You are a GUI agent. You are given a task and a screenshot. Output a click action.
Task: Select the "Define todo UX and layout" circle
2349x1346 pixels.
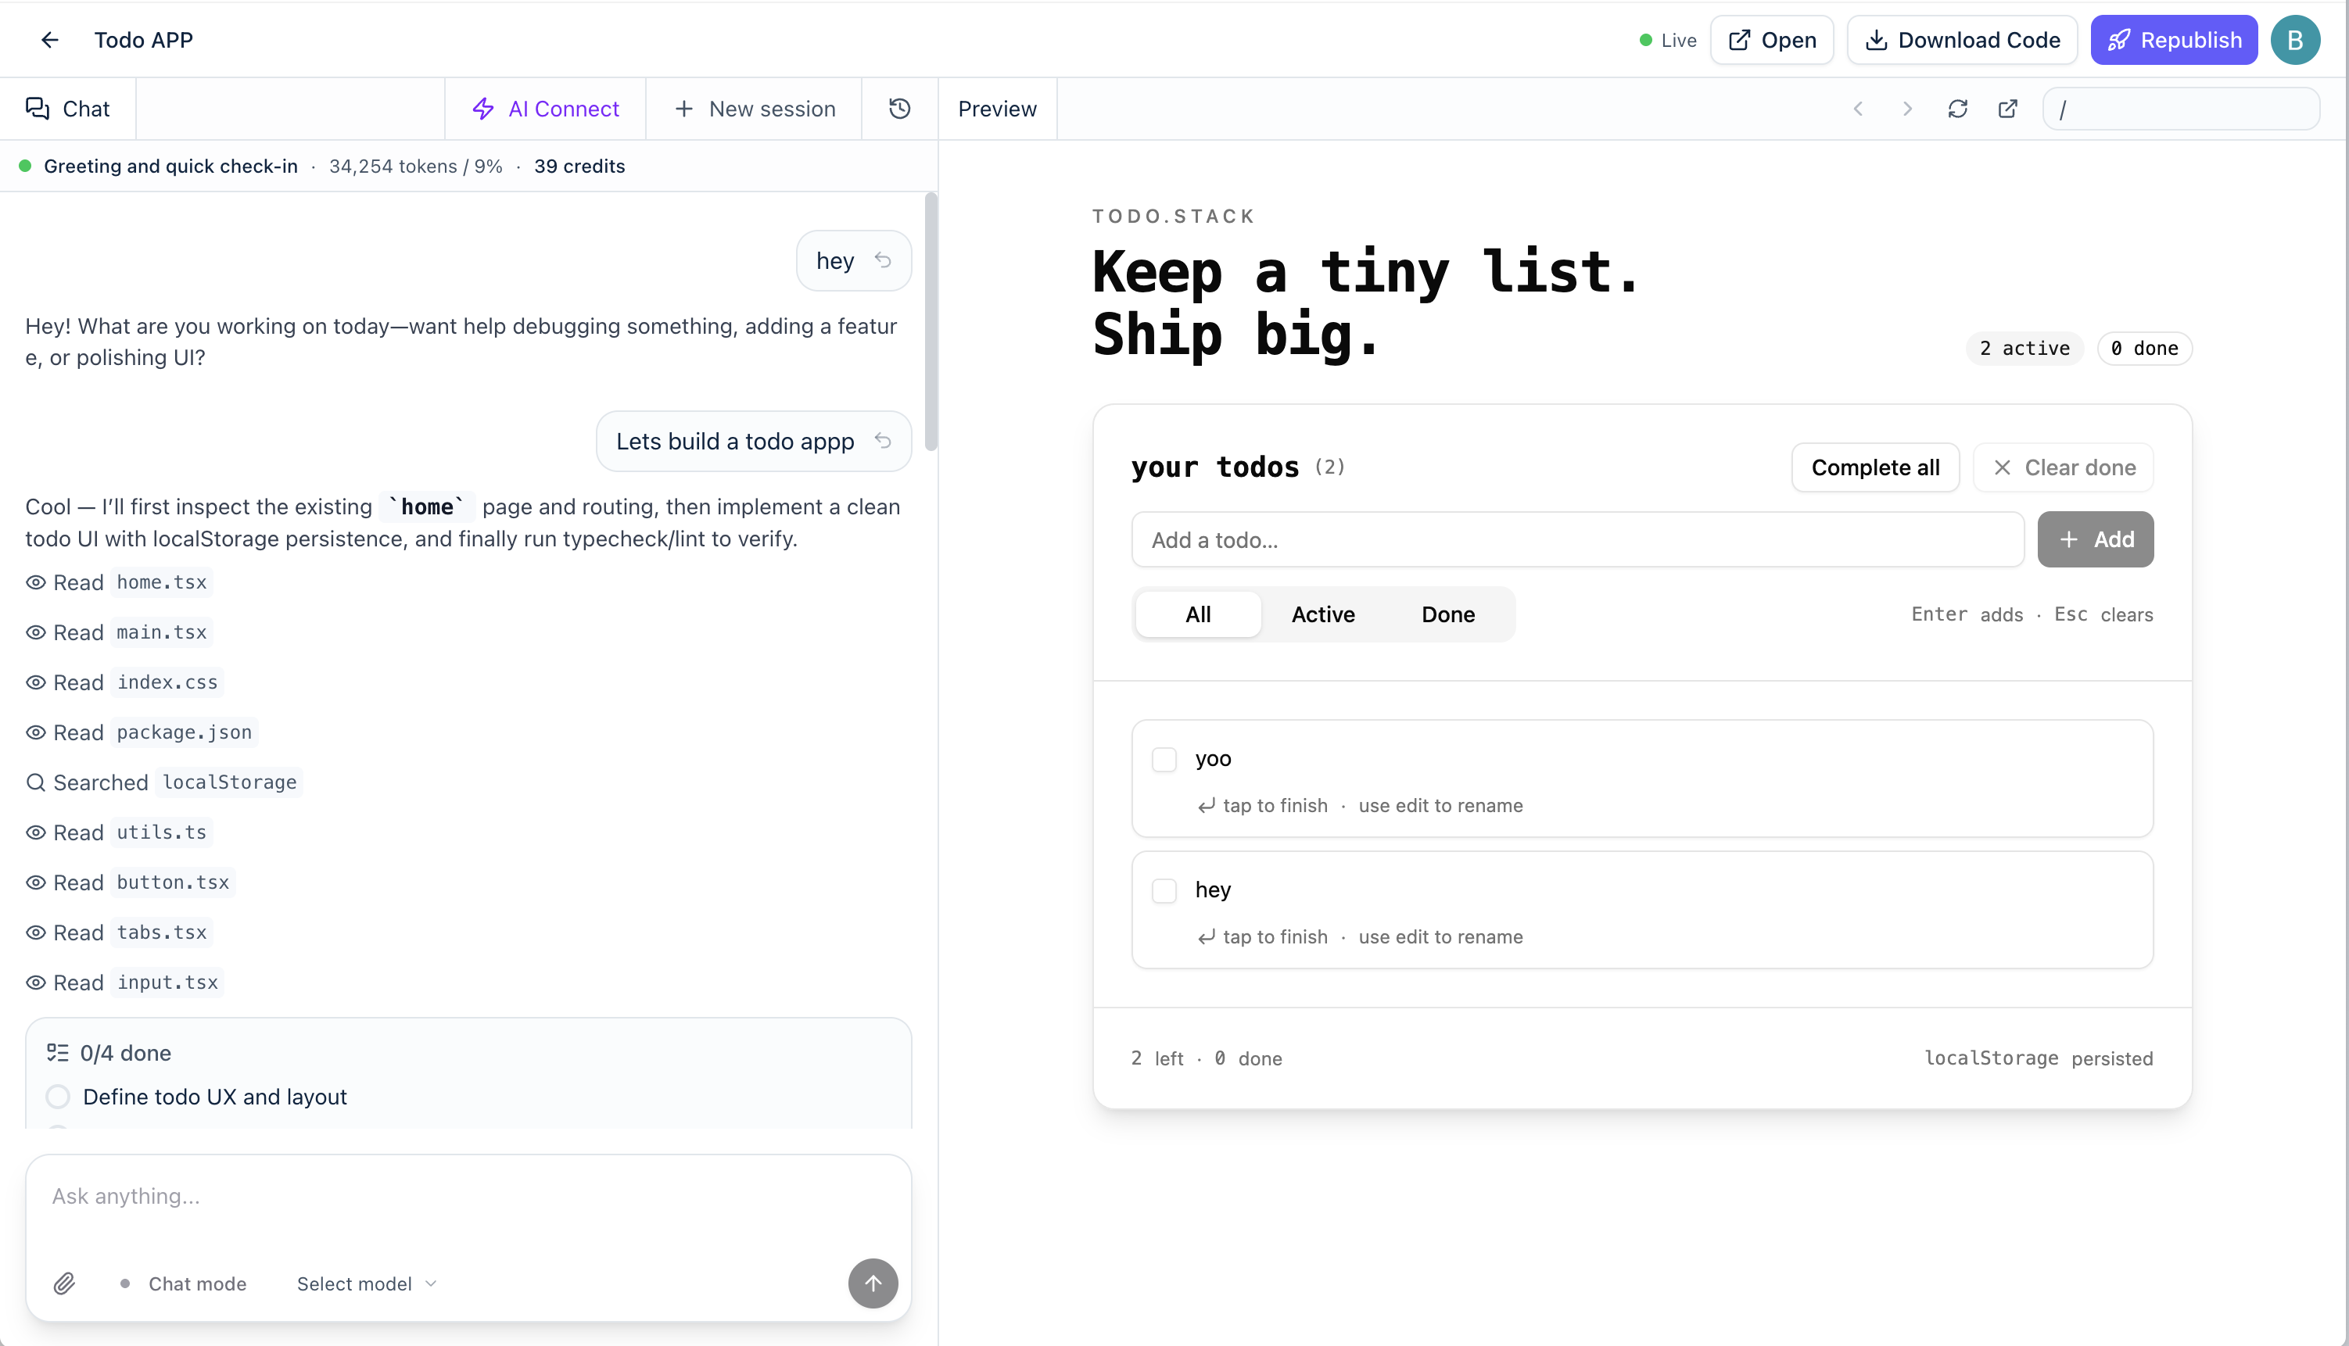click(x=57, y=1097)
